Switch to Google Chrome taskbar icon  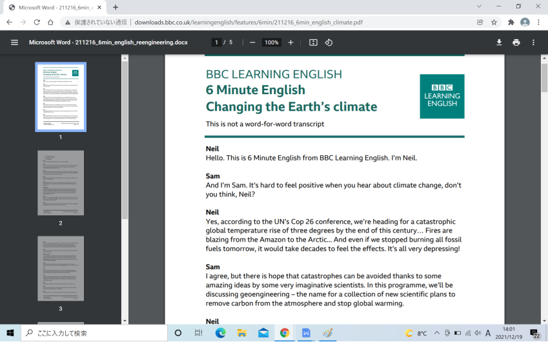(285, 333)
